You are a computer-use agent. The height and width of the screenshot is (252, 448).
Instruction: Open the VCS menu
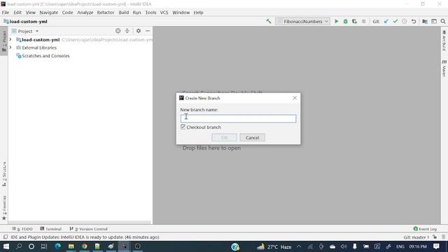[x=164, y=13]
